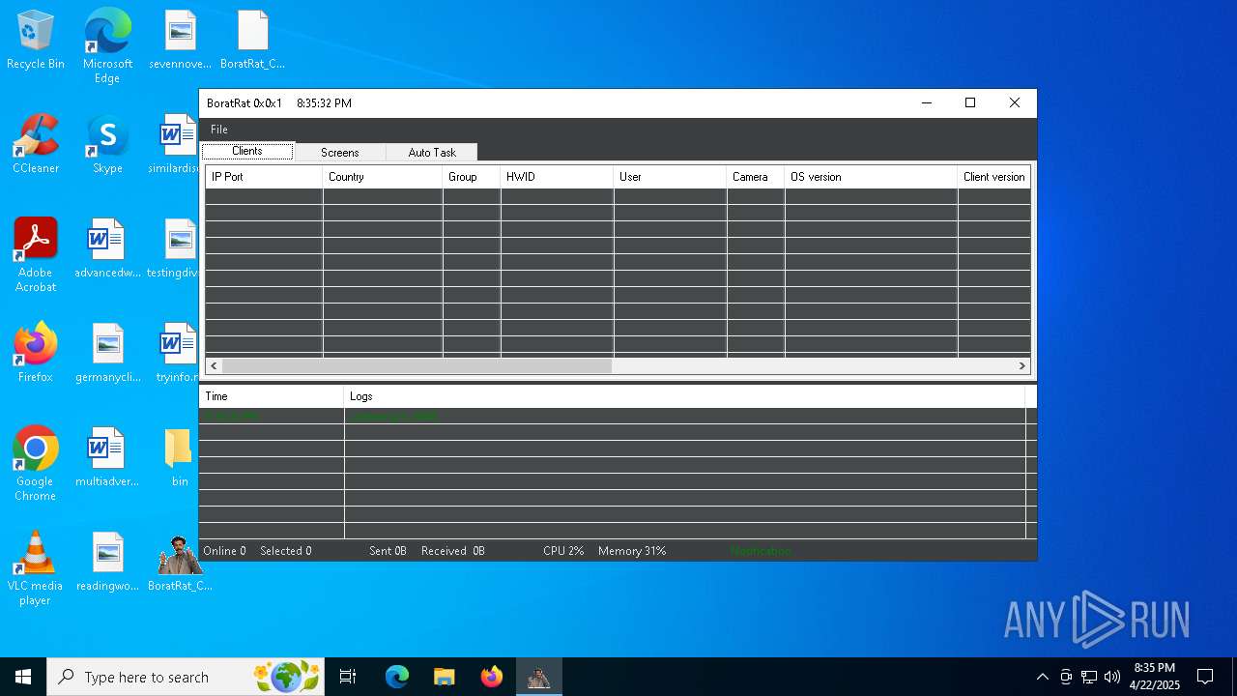Screen dimensions: 1237x696
Task: Click the horizontal scrollbar thumb in clients list
Action: pos(417,366)
